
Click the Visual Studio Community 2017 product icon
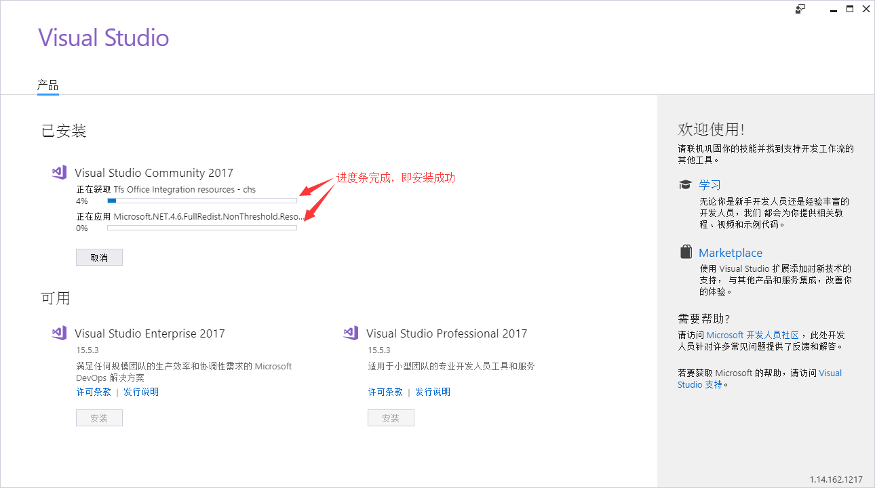[59, 172]
